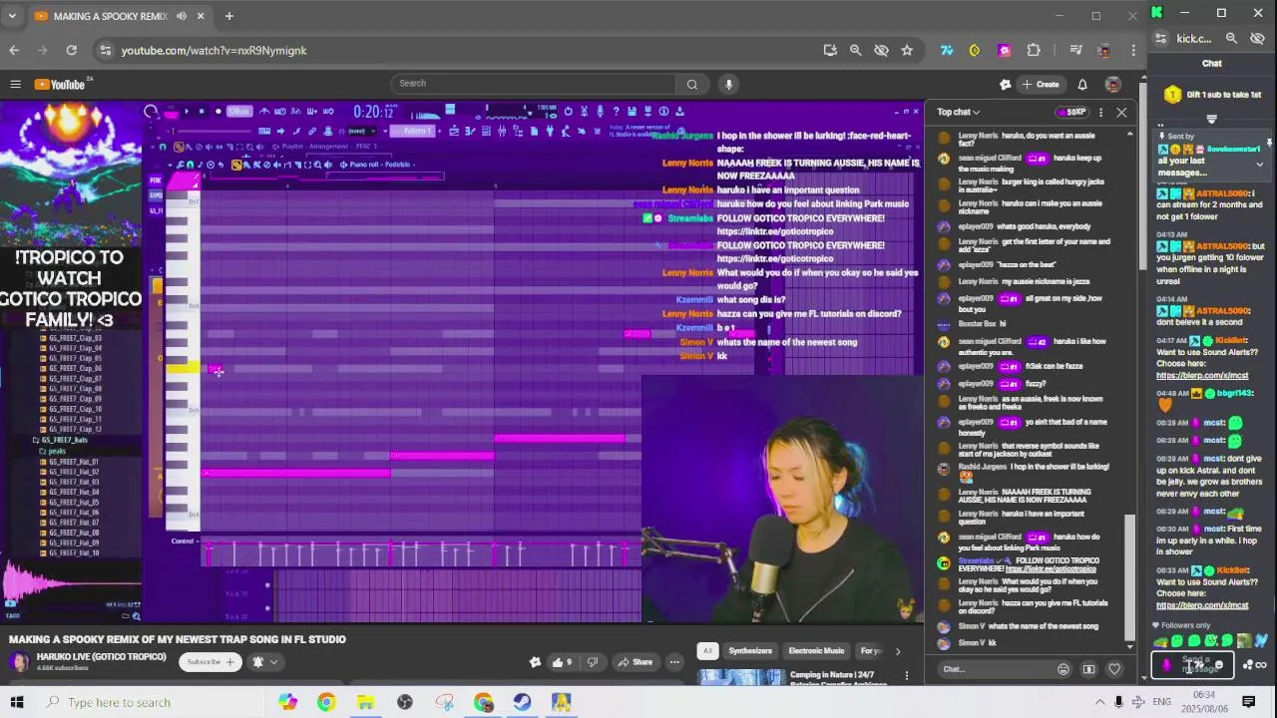Reload the YouTube page
The height and width of the screenshot is (718, 1277).
point(72,50)
